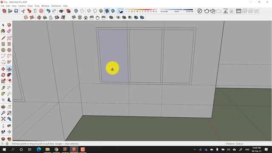Select the Freehand squiggle tool

coord(9,38)
